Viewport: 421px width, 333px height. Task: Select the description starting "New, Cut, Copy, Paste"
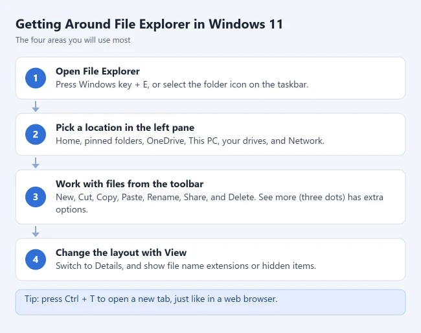[x=220, y=203]
